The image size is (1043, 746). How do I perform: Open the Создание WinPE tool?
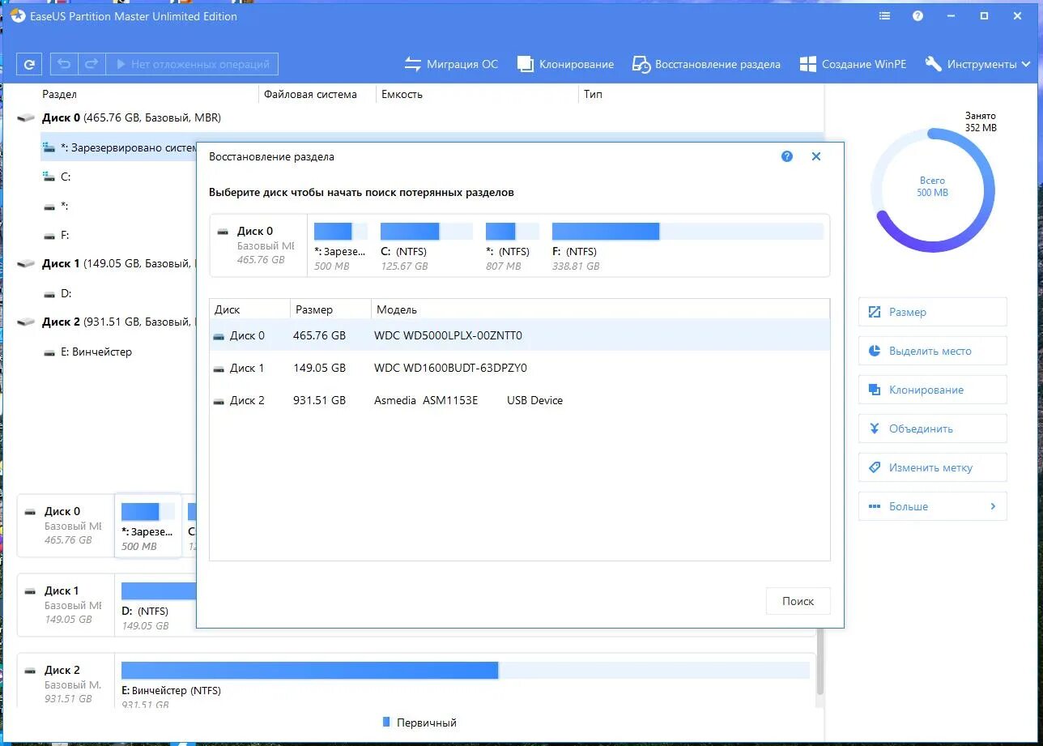coord(853,64)
